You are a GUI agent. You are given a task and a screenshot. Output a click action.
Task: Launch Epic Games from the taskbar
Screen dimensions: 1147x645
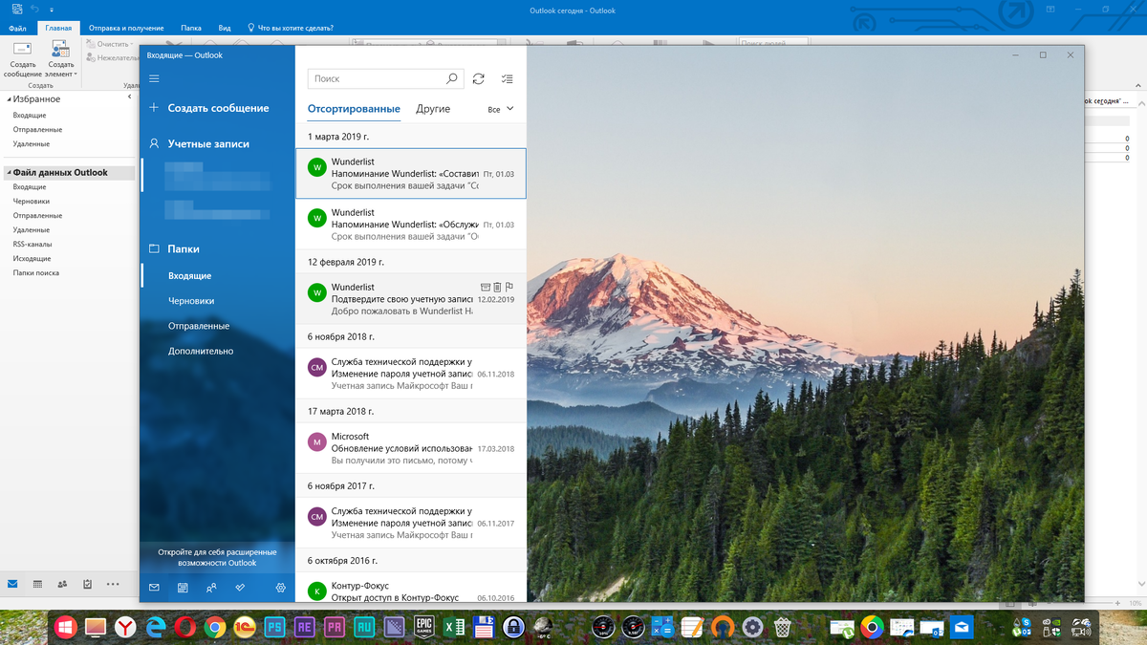(423, 627)
